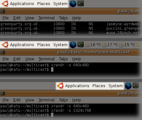Click jasmine.wyrdweb NS record text
Viewport: 142px width, 120px height.
pos(124,24)
